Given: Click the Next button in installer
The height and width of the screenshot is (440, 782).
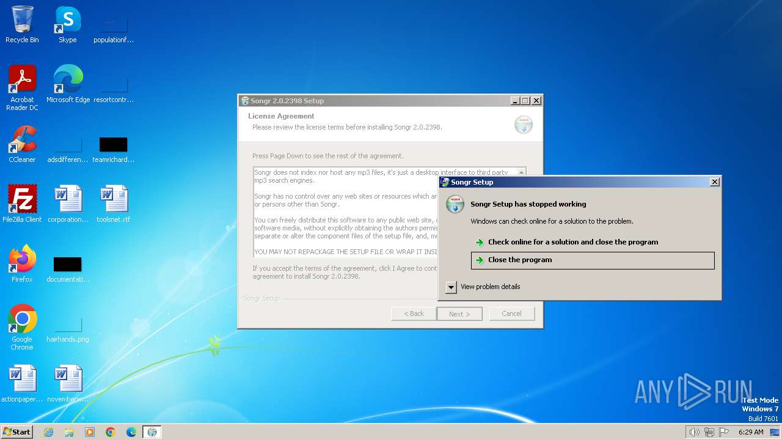Looking at the screenshot, I should [459, 313].
